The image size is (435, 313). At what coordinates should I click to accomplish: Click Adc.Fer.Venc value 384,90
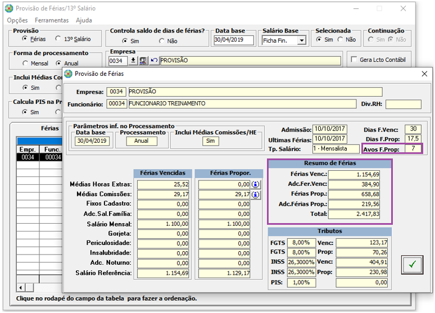[x=354, y=184]
